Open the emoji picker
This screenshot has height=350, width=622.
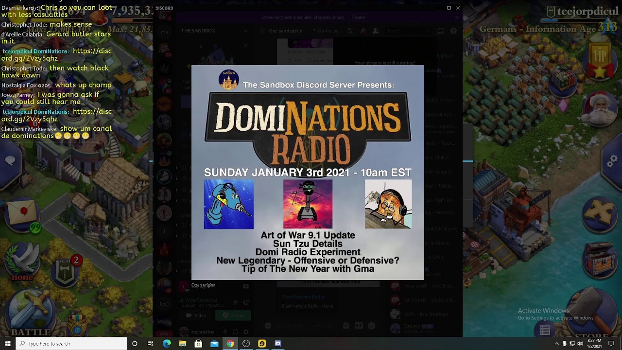point(371,325)
